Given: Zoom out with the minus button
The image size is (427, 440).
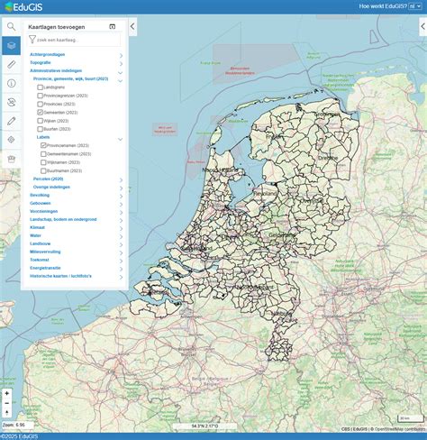Looking at the screenshot, I should click(x=7, y=403).
